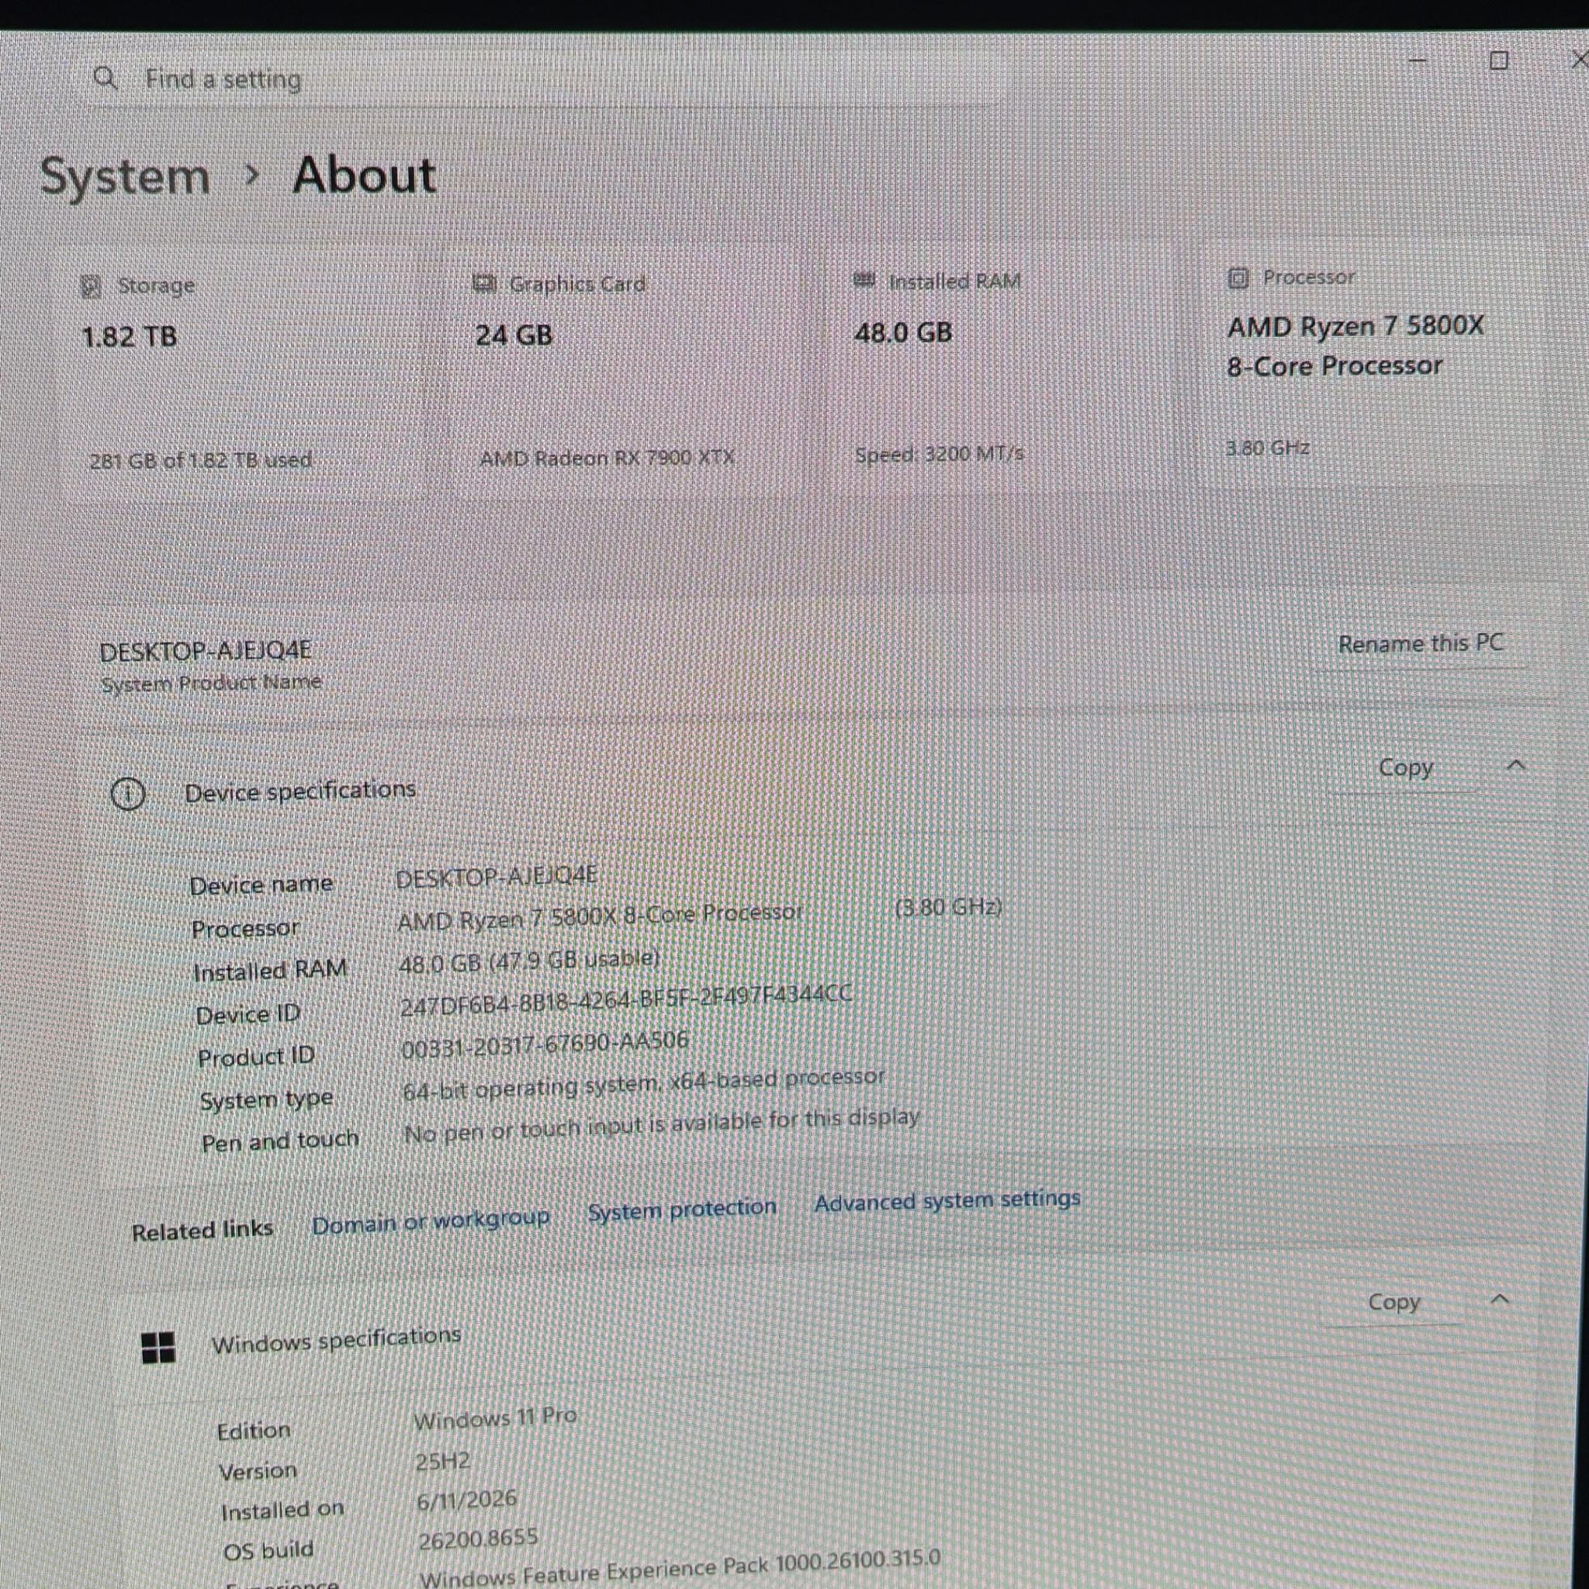Image resolution: width=1589 pixels, height=1589 pixels.
Task: Click the Windows logo icon
Action: (x=158, y=1348)
